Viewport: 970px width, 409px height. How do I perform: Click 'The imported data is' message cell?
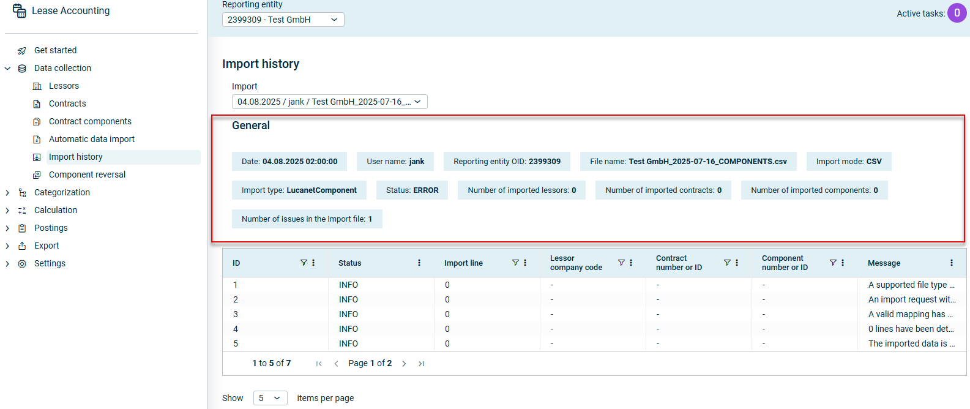(x=911, y=343)
